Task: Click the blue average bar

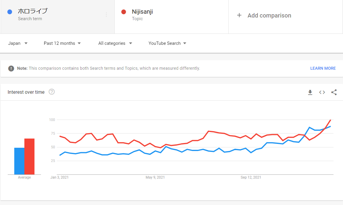Action: click(x=19, y=161)
